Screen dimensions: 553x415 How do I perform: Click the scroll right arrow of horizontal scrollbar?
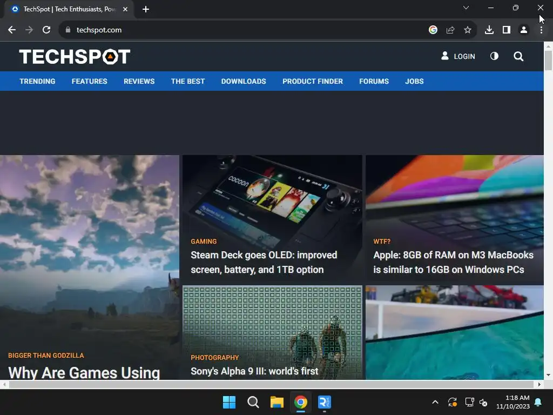pyautogui.click(x=539, y=384)
